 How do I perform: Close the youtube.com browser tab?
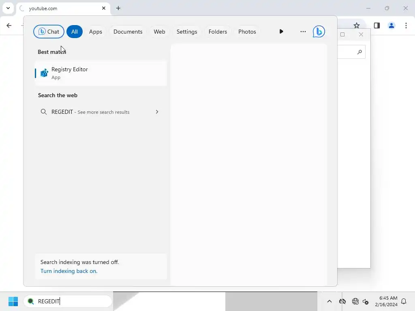pos(104,8)
